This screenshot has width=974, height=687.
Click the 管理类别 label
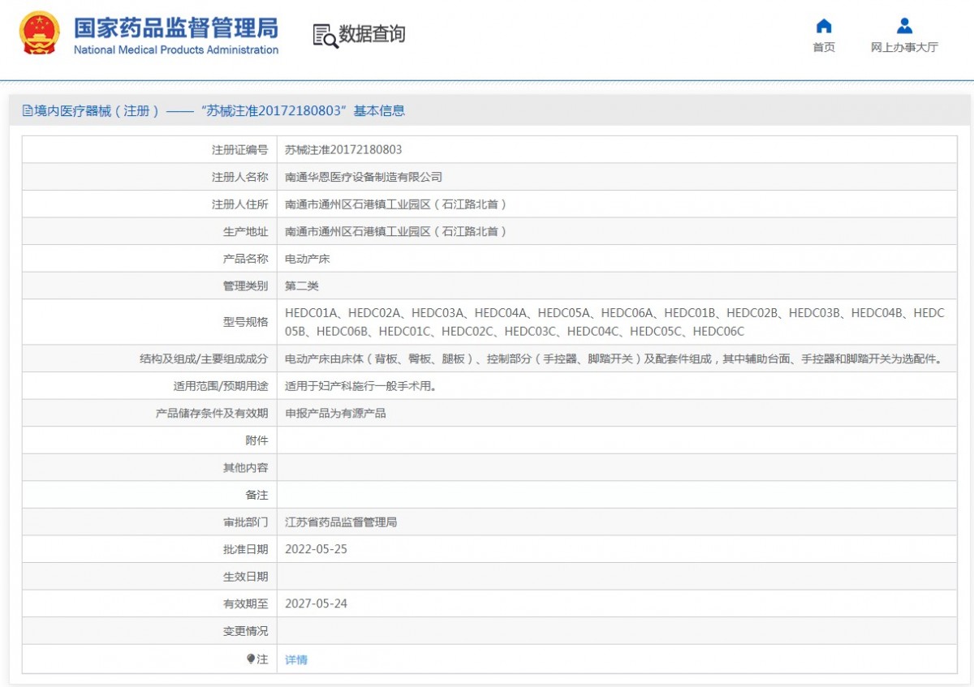tap(245, 286)
